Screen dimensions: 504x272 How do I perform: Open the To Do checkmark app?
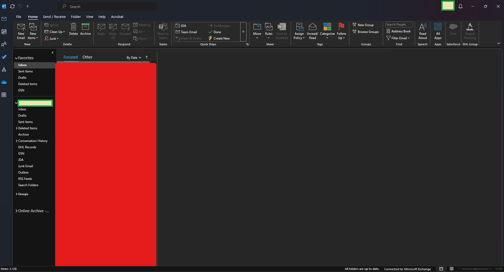click(4, 57)
